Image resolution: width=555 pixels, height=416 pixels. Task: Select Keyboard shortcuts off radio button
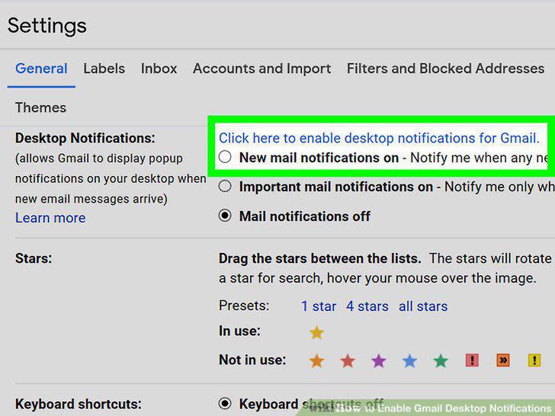coord(225,403)
